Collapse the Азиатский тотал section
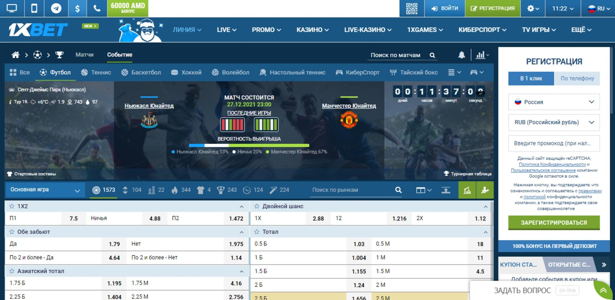 coord(241,271)
